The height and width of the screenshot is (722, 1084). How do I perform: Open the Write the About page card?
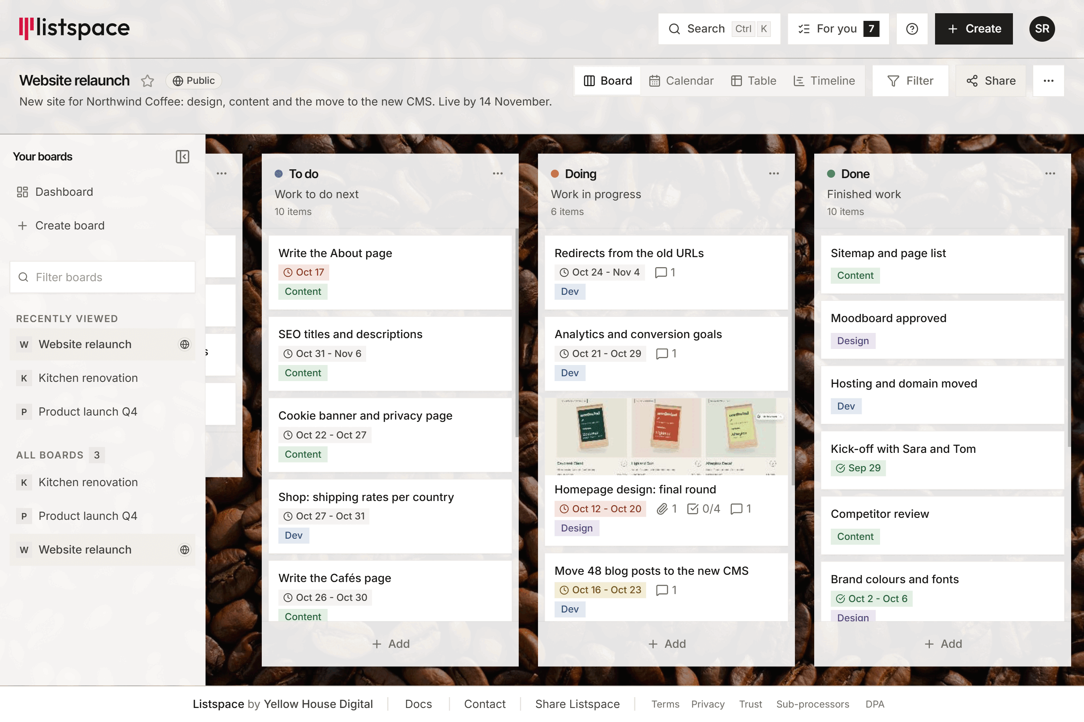pos(390,272)
